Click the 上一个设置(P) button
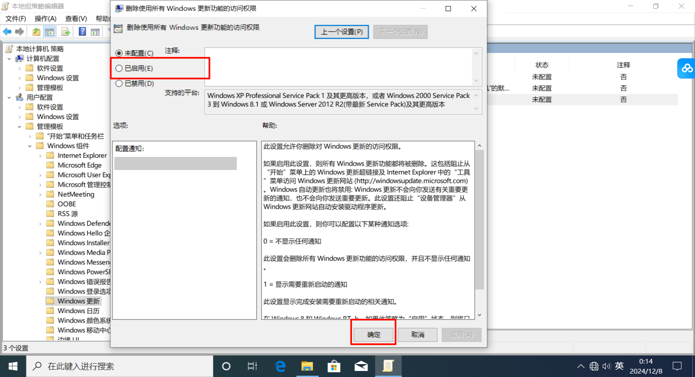 click(x=342, y=32)
